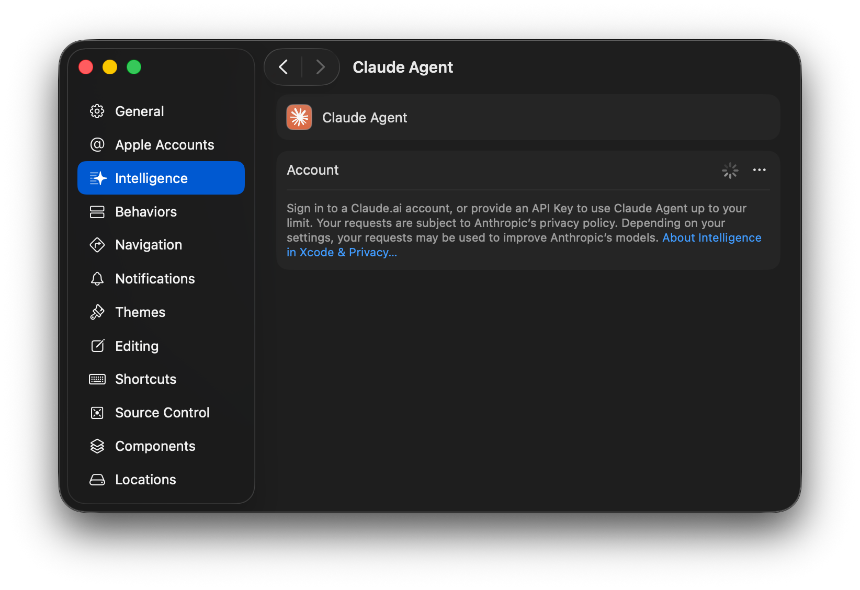Screen dimensions: 860x590
Task: Open Source Control settings
Action: [161, 413]
